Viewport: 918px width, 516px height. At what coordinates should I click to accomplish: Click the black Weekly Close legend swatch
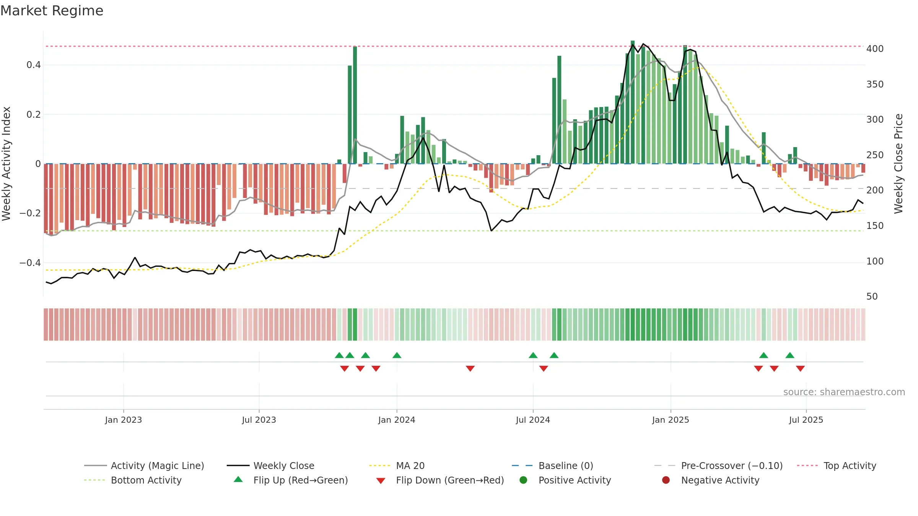click(238, 466)
